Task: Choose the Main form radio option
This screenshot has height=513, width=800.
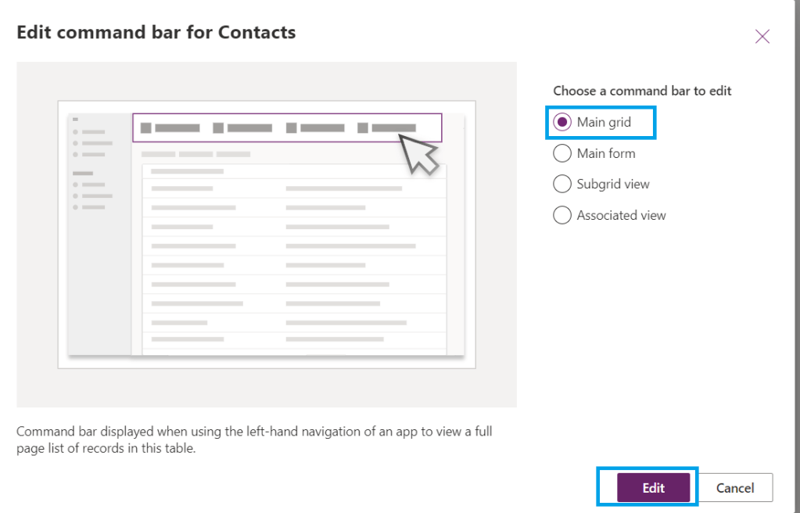Action: (x=562, y=153)
